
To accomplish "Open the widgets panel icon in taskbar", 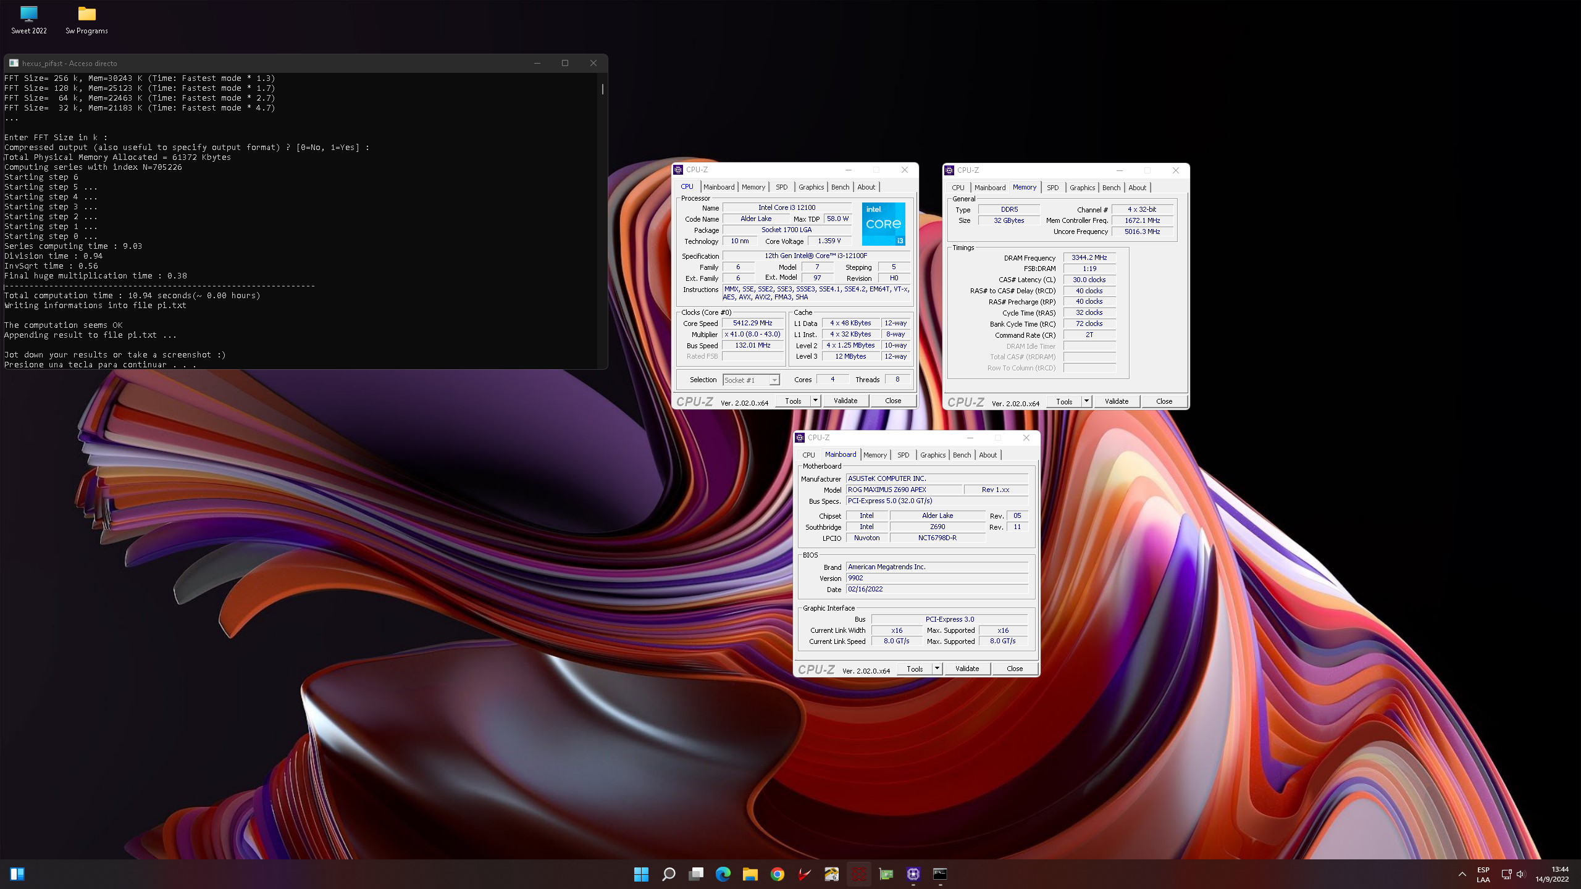I will tap(17, 874).
